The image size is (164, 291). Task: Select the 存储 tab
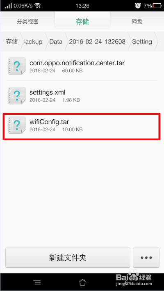click(82, 21)
